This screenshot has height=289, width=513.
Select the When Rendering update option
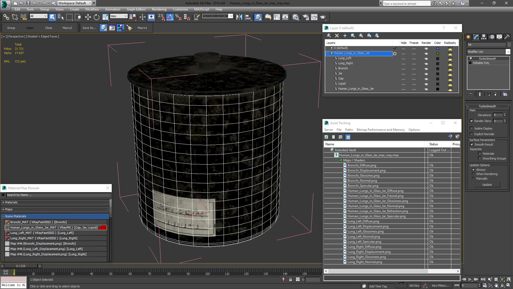[473, 174]
